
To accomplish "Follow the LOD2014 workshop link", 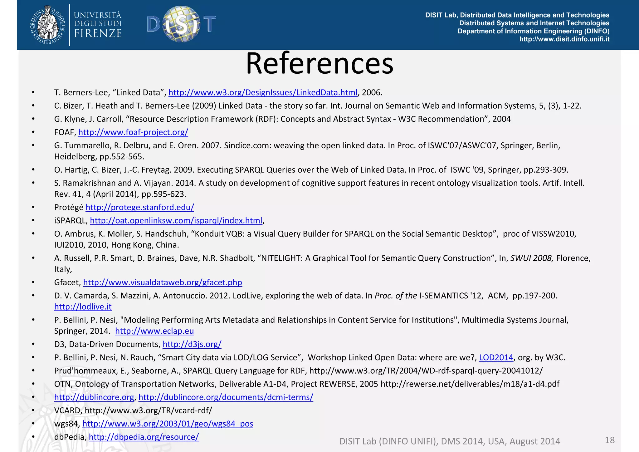I will [496, 358].
